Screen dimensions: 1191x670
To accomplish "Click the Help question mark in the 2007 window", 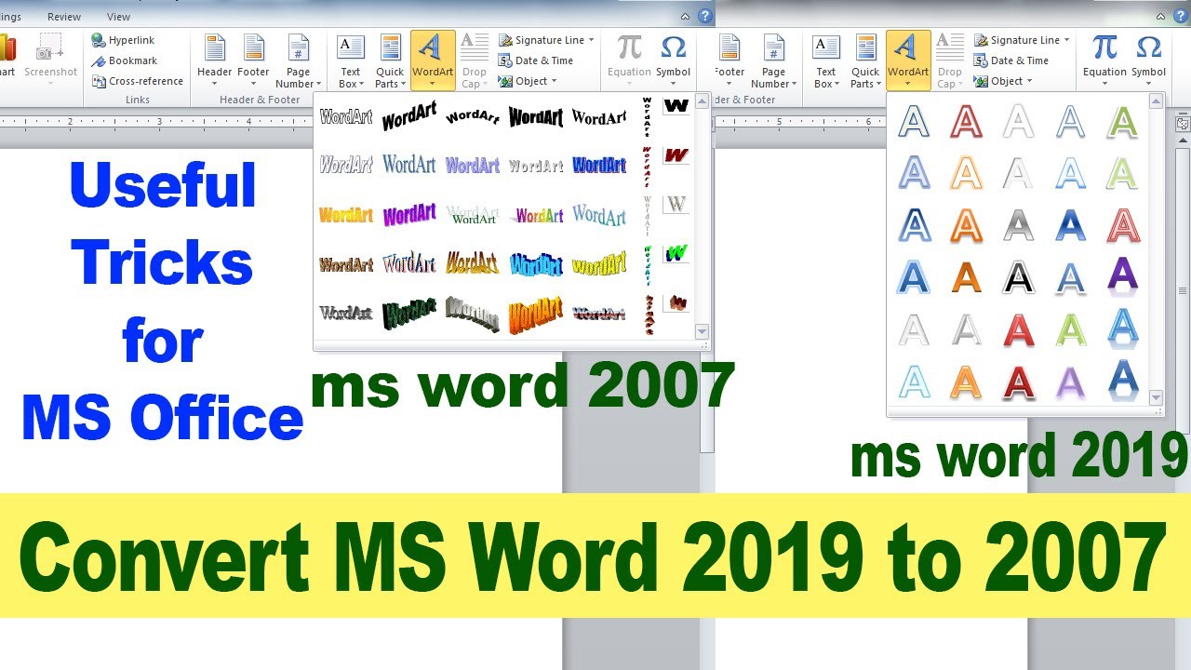I will click(x=704, y=16).
